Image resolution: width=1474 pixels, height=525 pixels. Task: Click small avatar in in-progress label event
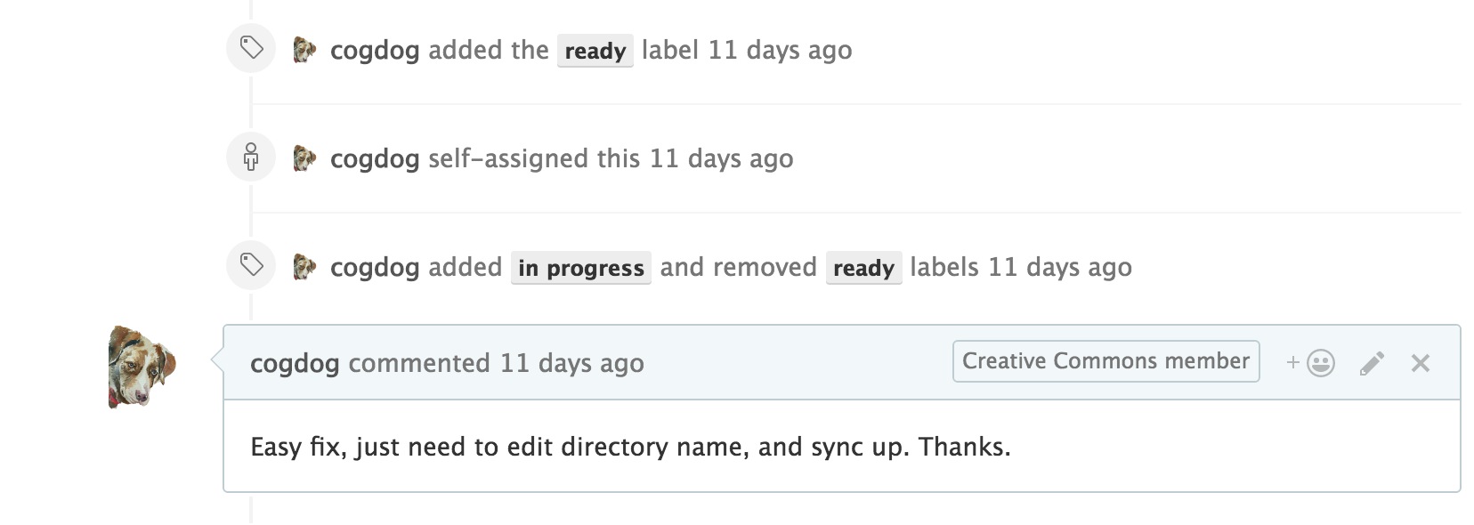point(304,267)
